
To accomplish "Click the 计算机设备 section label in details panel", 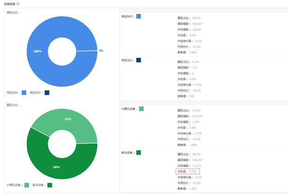I will pyautogui.click(x=129, y=109).
